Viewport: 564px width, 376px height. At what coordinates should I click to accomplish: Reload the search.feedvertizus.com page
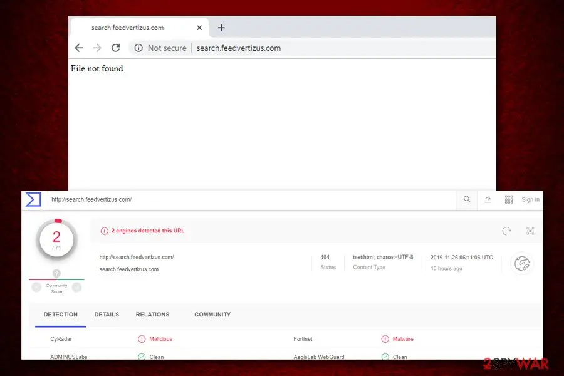tap(115, 48)
